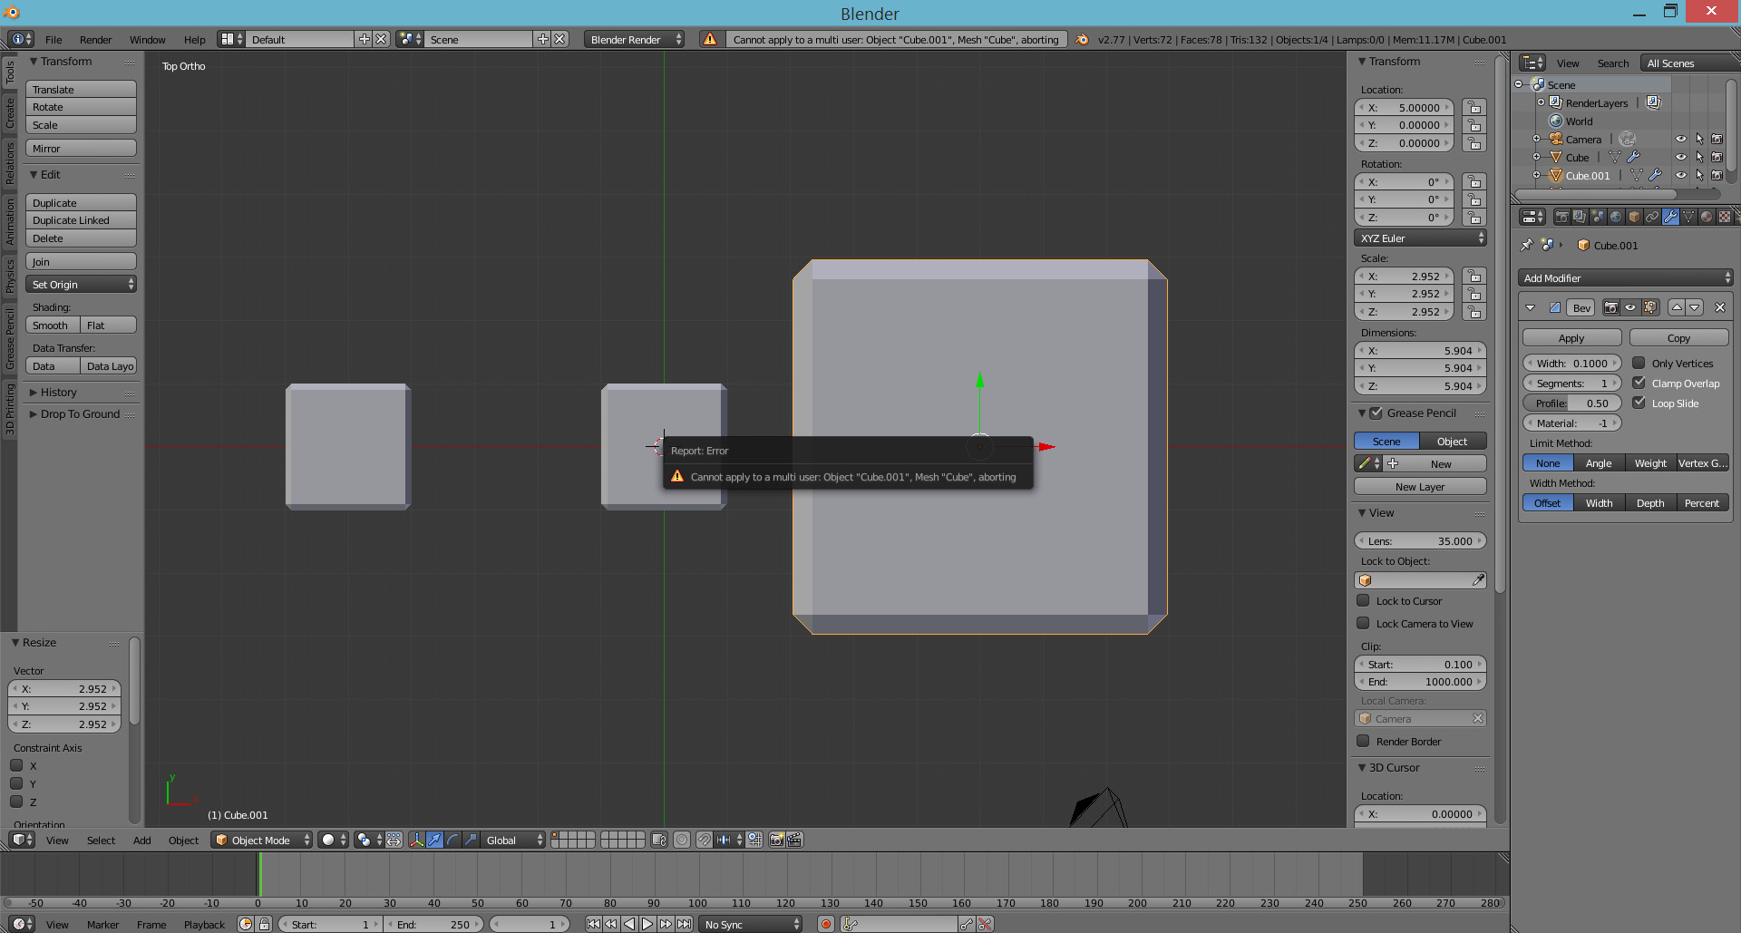Screen dimensions: 1741x933
Task: Toggle Bevel modifier viewport display eye
Action: 1630,307
